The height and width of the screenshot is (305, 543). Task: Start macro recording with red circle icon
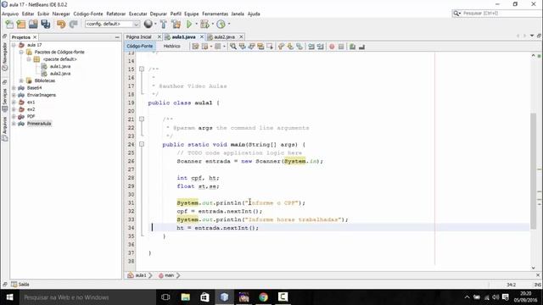tap(332, 47)
